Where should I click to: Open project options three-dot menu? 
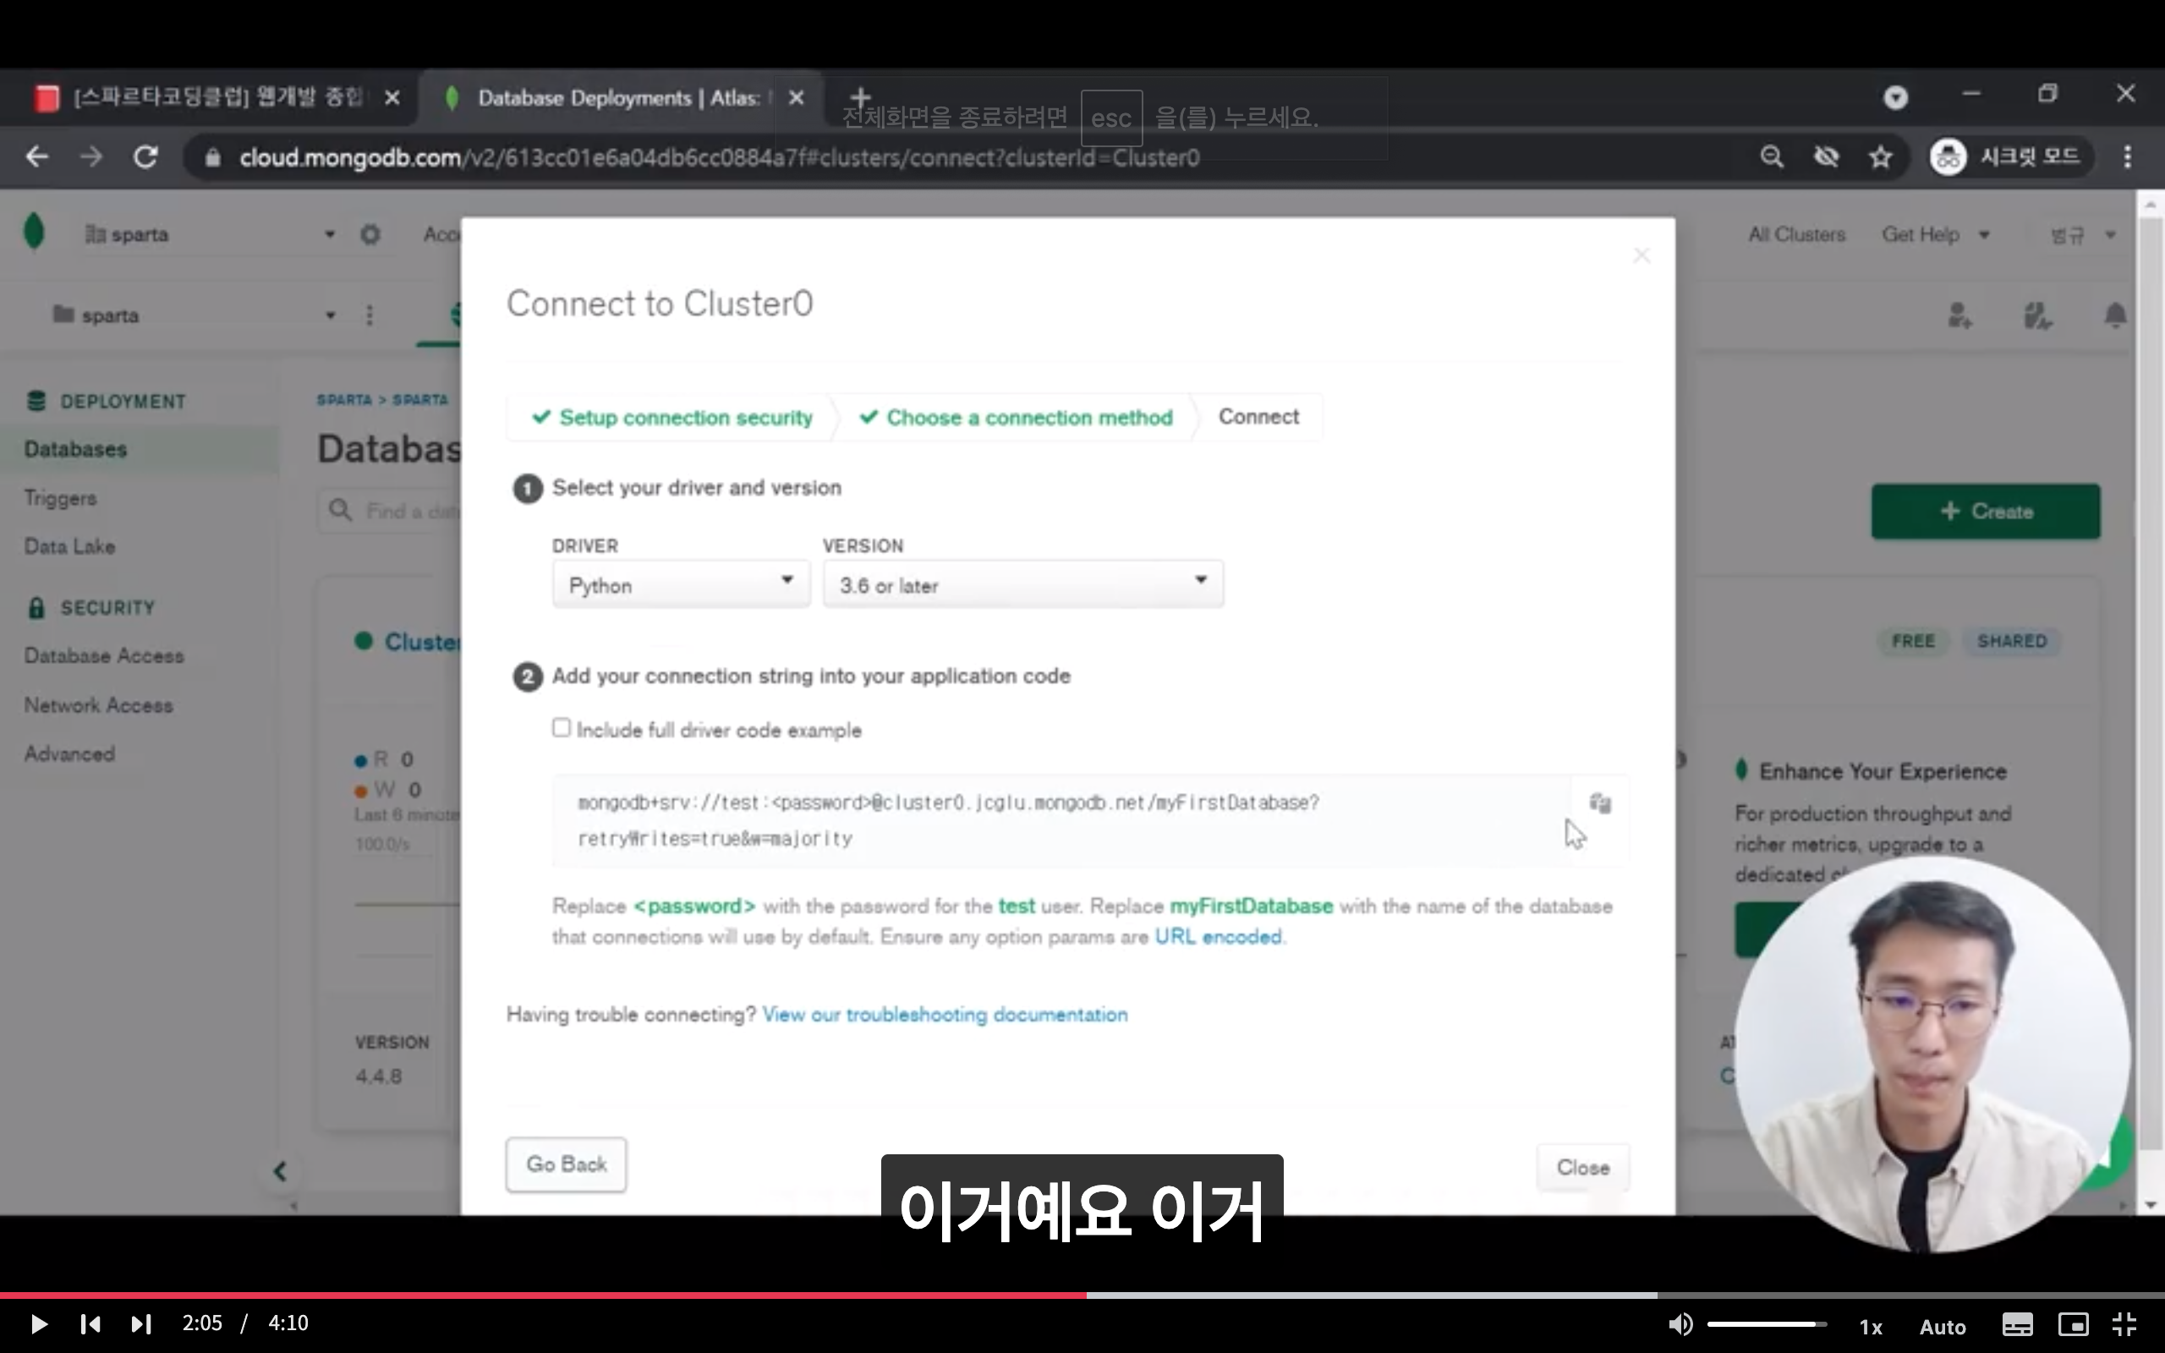point(370,315)
